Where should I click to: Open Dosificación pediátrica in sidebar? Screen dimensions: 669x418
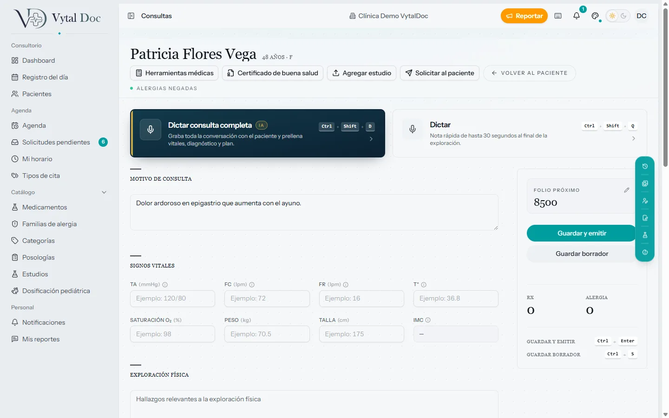click(59, 291)
